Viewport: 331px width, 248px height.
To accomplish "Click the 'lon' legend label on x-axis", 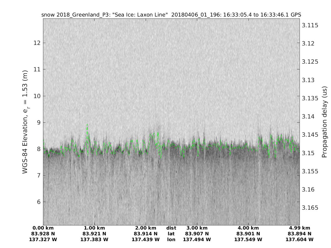I will (x=171, y=239).
